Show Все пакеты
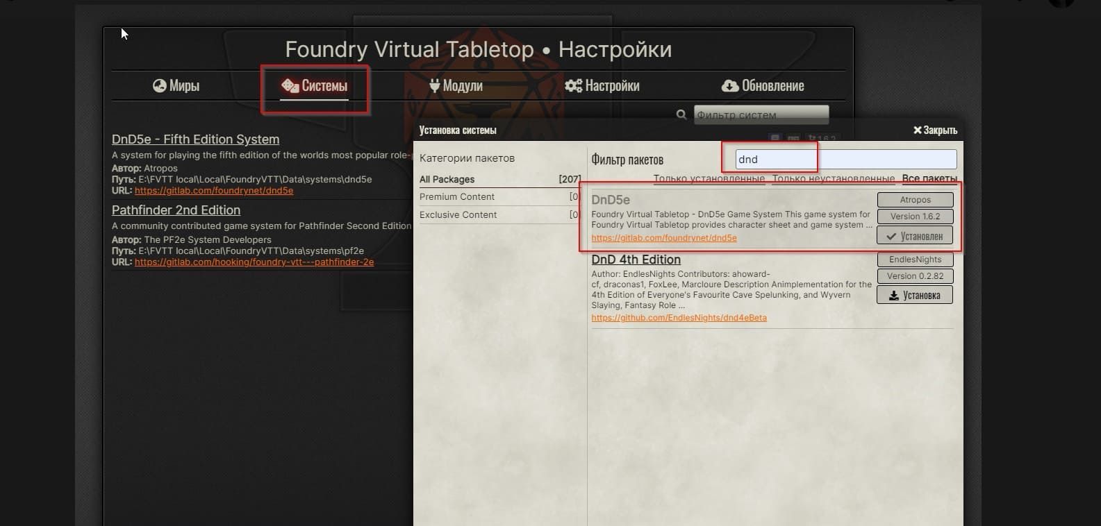Screen dimensions: 1101x526 click(x=929, y=178)
